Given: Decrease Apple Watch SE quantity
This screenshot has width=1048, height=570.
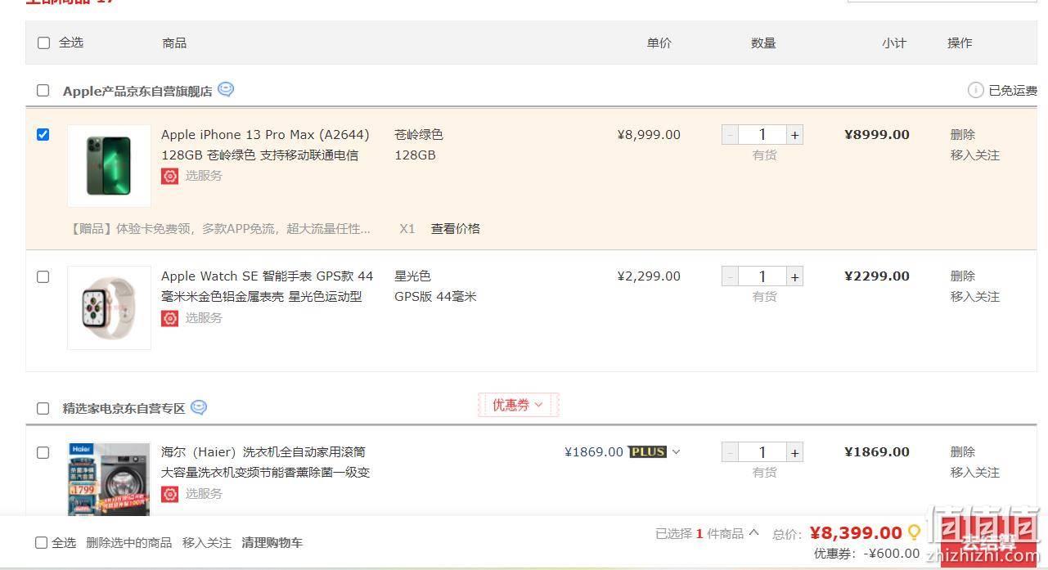Looking at the screenshot, I should pos(730,276).
